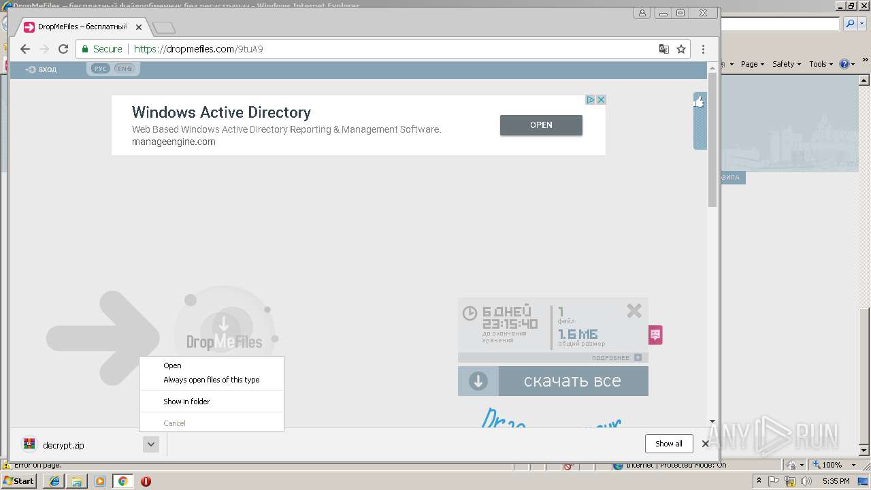Screen dimensions: 871x490
Task: Click the Action Center flag icon
Action: (x=774, y=481)
